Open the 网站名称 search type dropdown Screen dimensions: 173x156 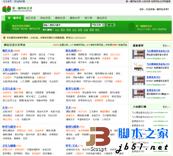[x=98, y=25]
